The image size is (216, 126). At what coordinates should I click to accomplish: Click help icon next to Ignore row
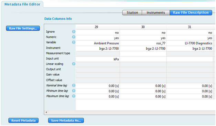pyautogui.click(x=74, y=32)
